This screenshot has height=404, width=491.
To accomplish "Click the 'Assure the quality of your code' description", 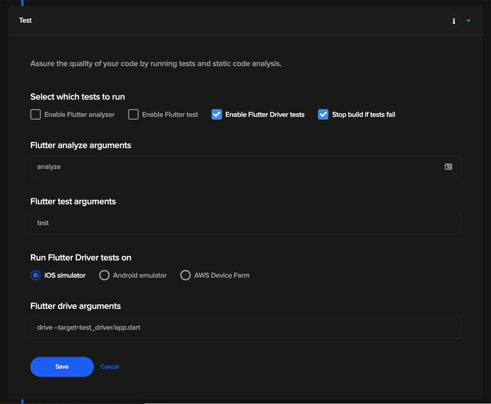I will coord(156,64).
